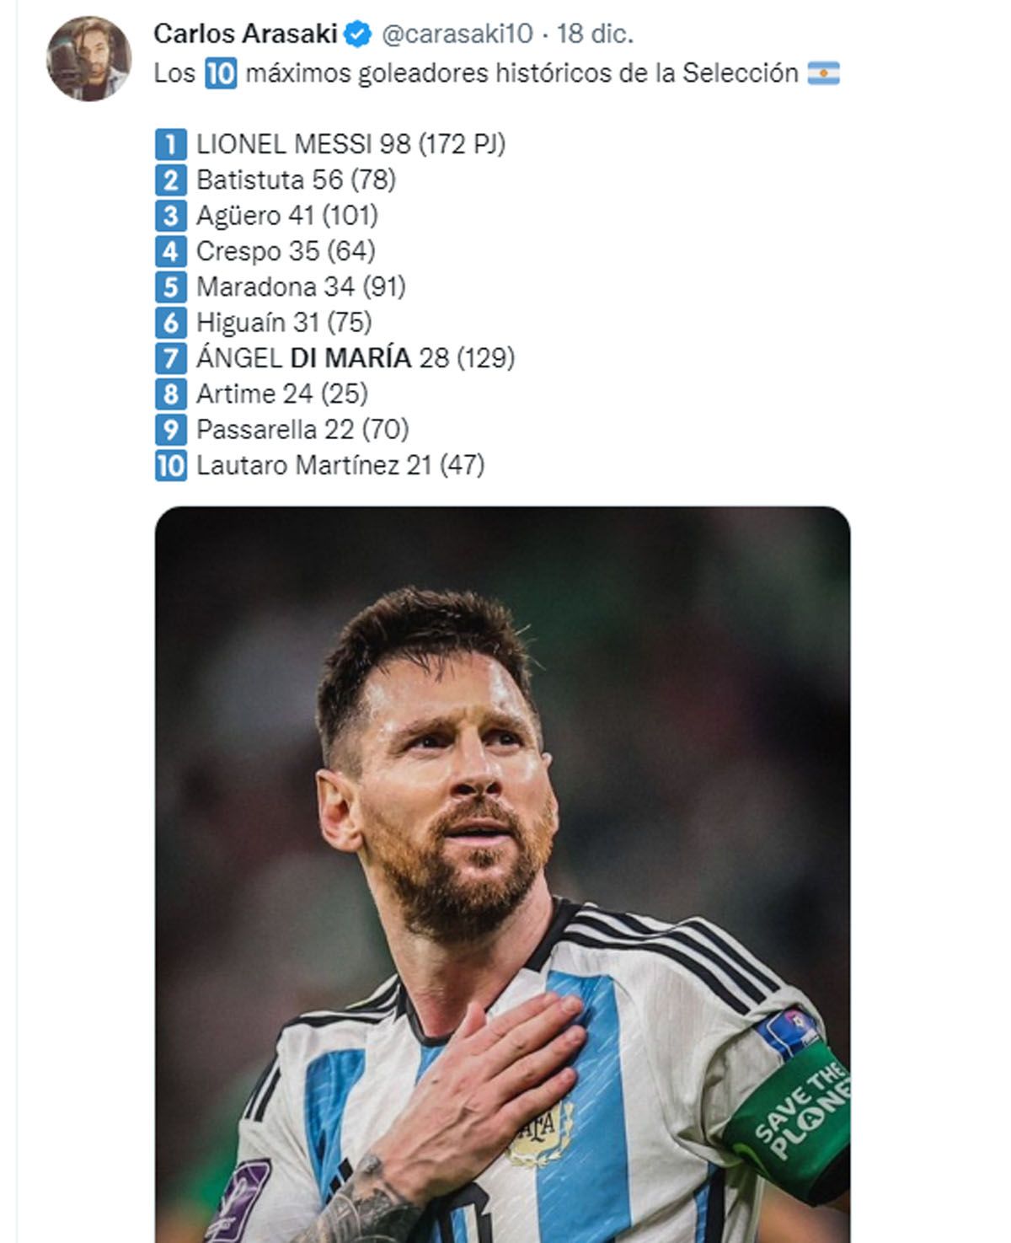Select the number 10 icon beside Lautaro Martínez
The image size is (1011, 1243).
point(170,465)
